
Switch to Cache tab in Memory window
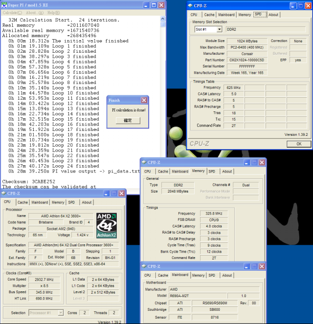(163, 172)
